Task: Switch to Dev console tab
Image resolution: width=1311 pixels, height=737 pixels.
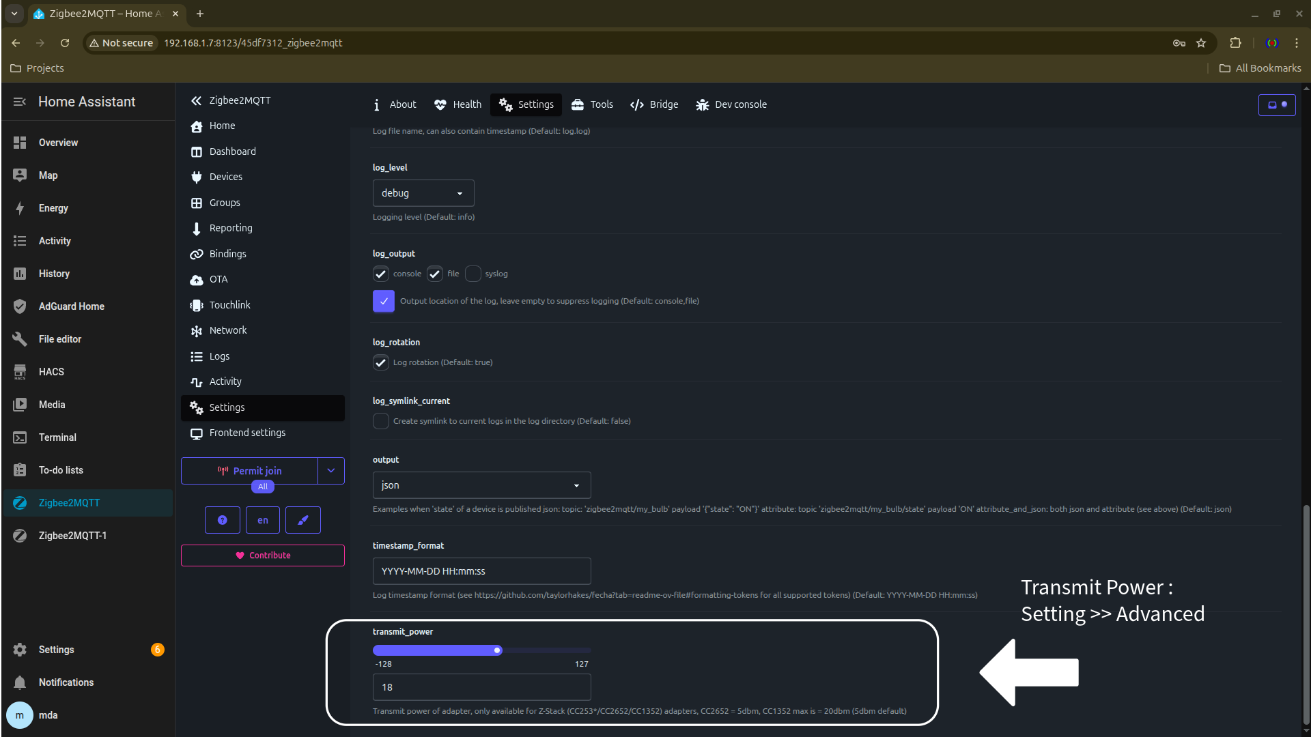Action: tap(731, 104)
